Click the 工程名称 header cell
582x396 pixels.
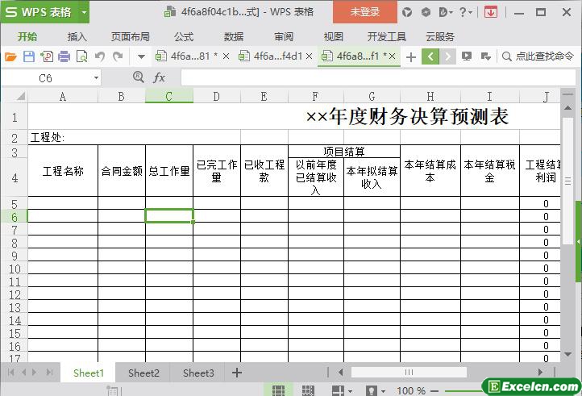pos(63,171)
